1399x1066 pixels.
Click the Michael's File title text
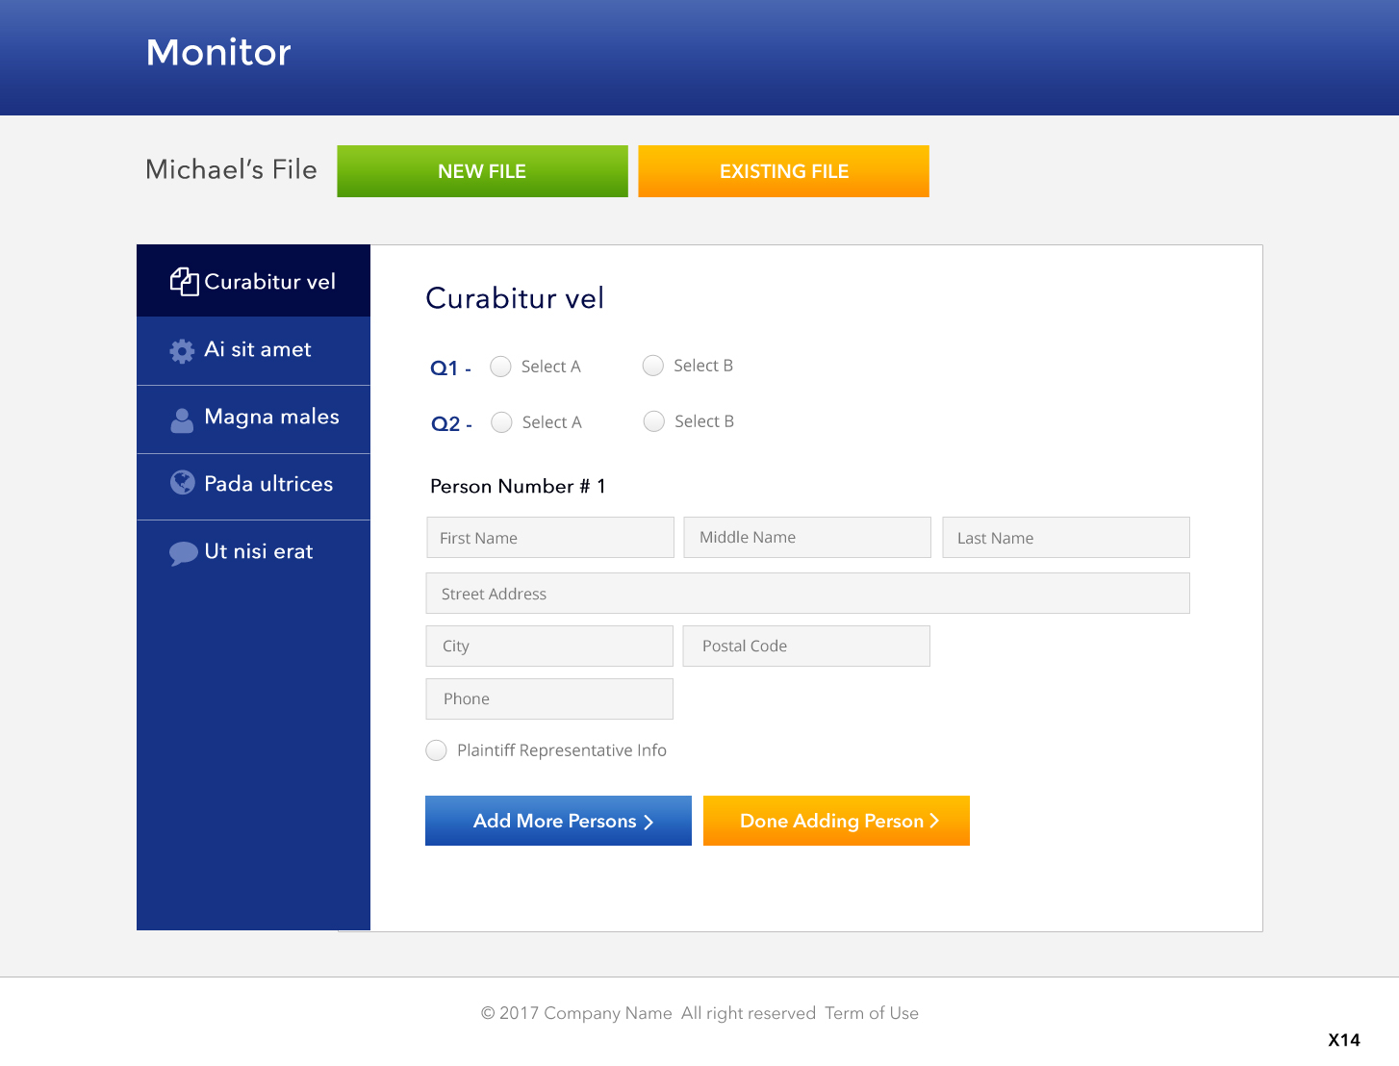(231, 169)
